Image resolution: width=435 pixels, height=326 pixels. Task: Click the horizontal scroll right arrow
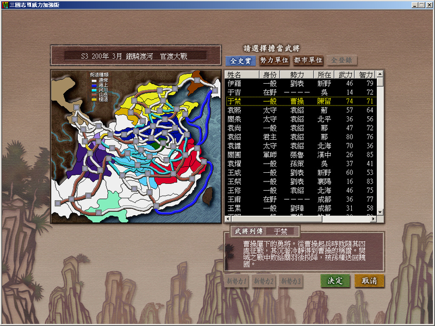tap(374, 219)
